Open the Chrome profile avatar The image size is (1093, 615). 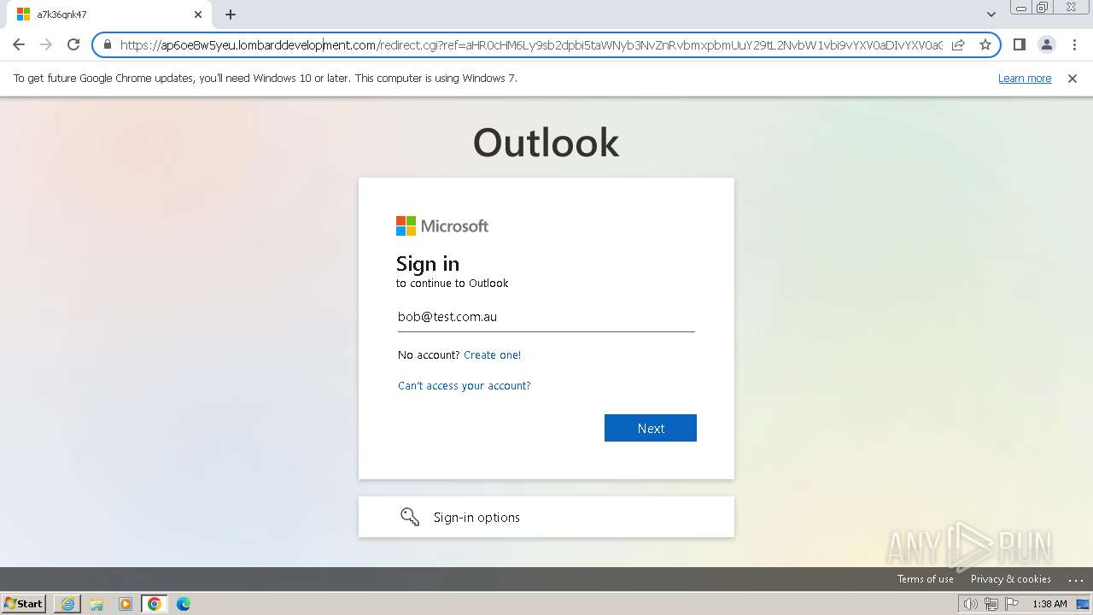(x=1046, y=44)
